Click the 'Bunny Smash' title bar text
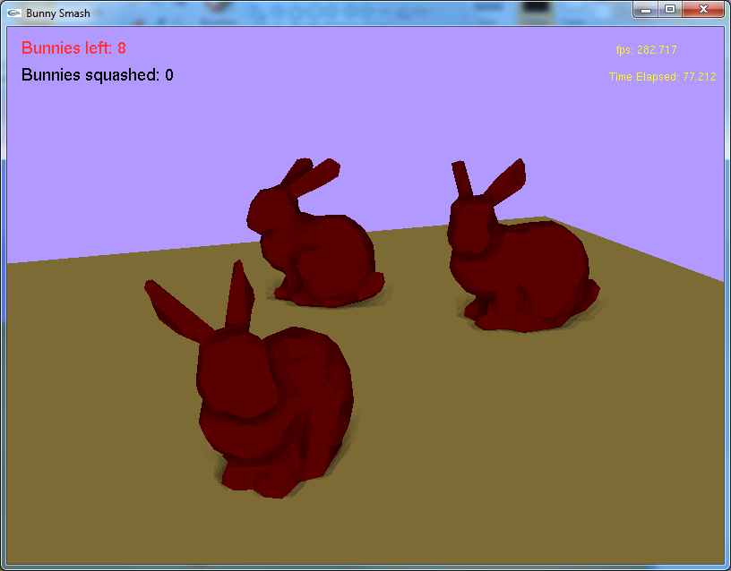 coord(58,13)
